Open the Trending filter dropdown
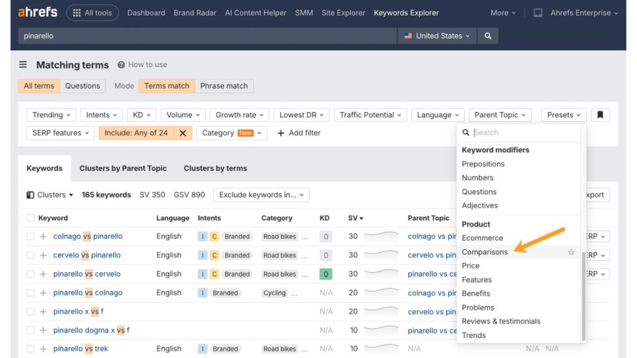The width and height of the screenshot is (637, 358). [51, 115]
